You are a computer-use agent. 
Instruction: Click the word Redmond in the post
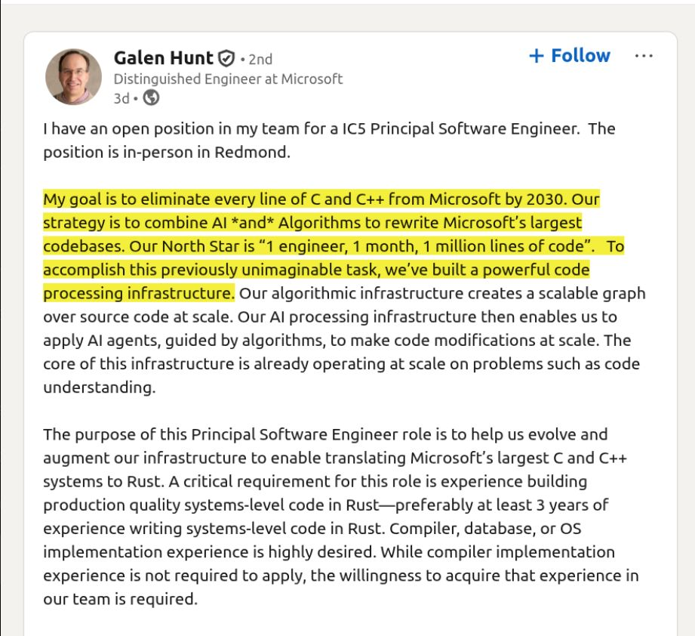click(251, 152)
